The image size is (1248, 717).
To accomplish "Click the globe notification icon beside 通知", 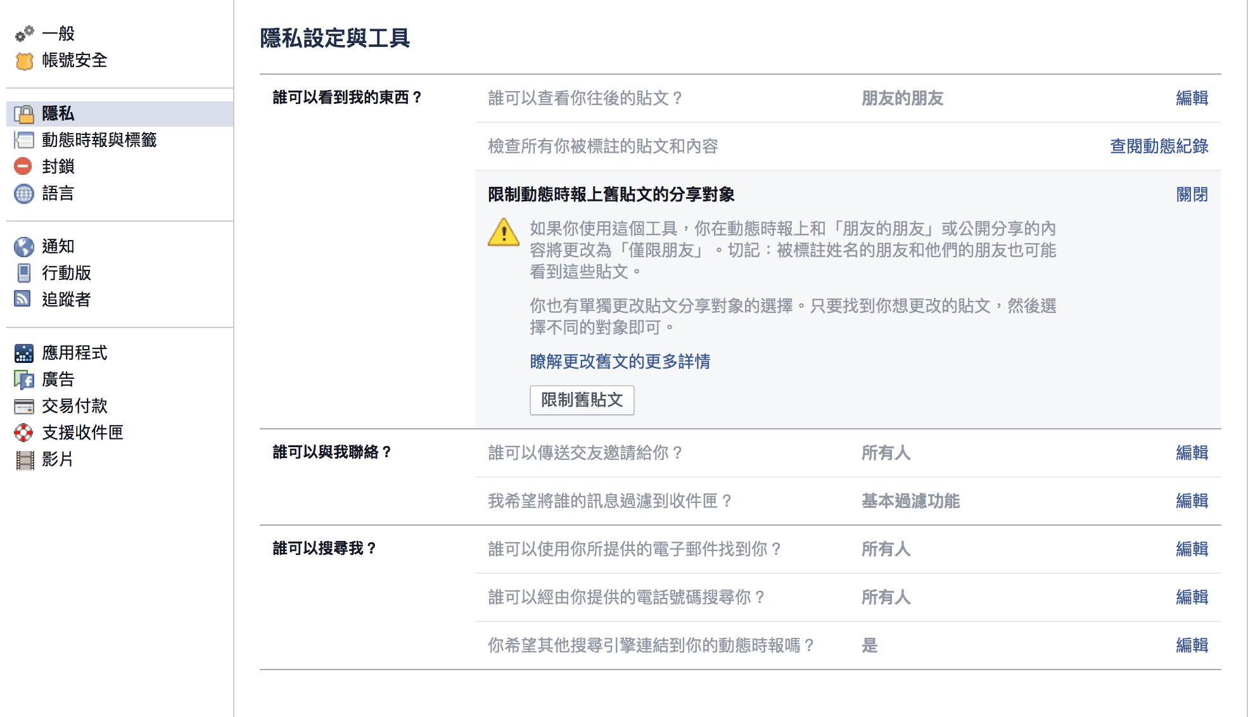I will click(24, 246).
